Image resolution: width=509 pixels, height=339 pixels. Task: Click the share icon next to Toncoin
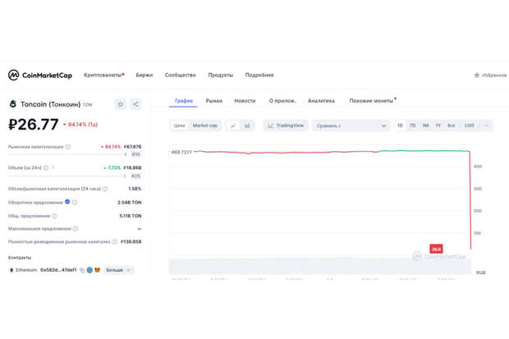pyautogui.click(x=135, y=104)
